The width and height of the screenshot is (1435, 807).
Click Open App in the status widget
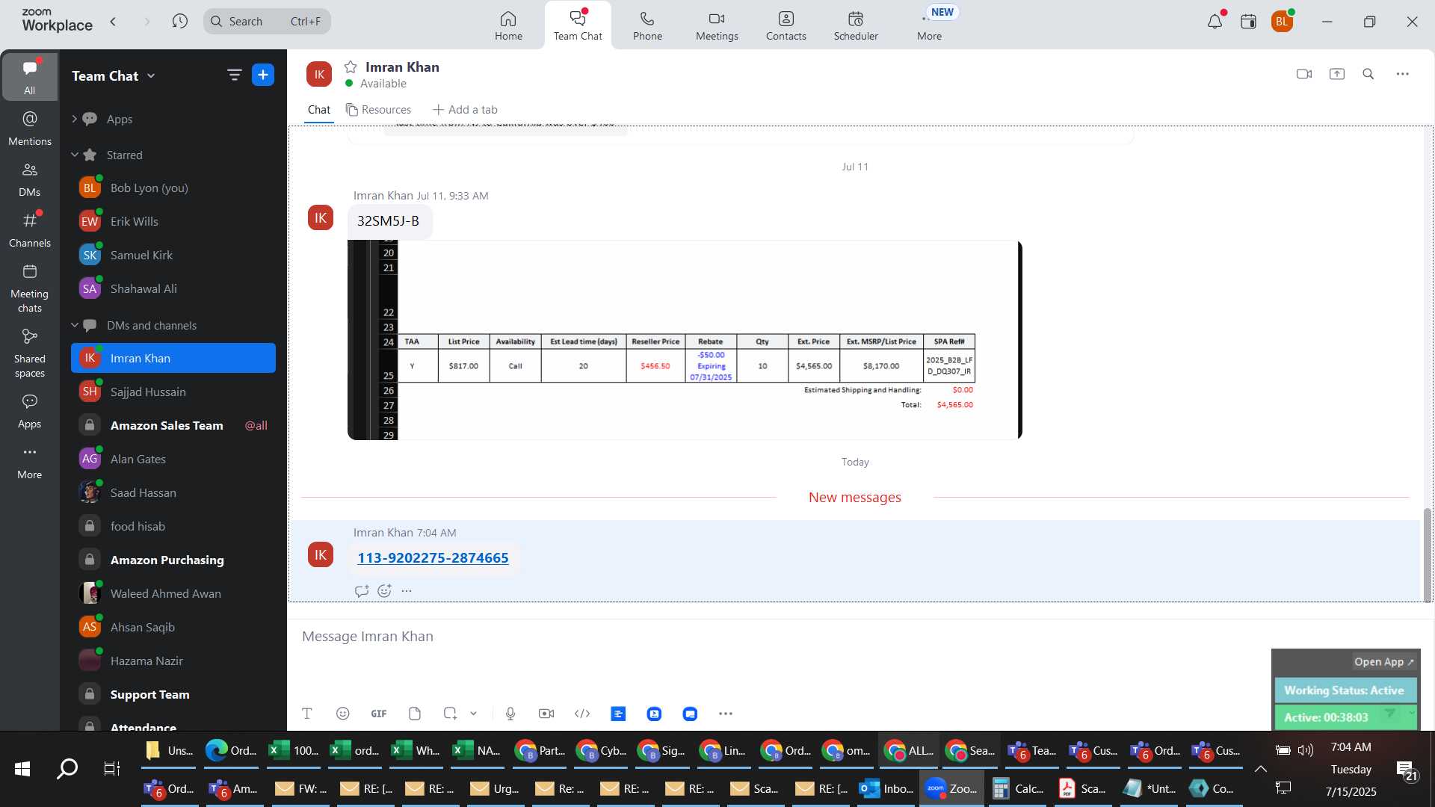[1383, 662]
